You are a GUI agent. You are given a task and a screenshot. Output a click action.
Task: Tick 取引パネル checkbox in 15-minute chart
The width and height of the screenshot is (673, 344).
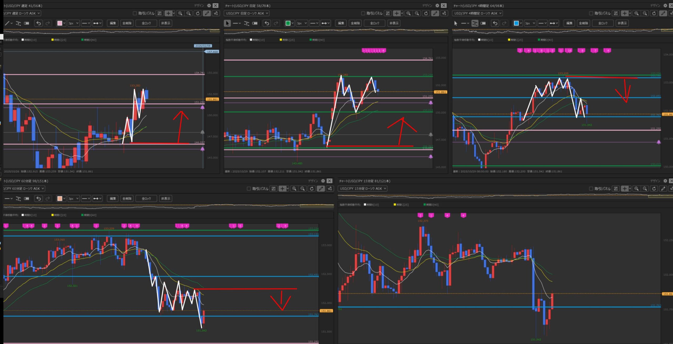click(591, 188)
